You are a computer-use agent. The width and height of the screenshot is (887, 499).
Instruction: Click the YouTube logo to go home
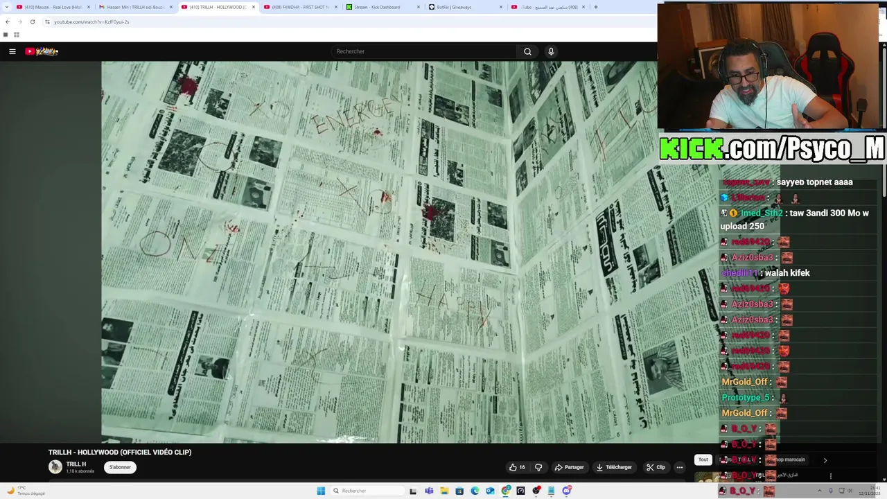click(42, 51)
